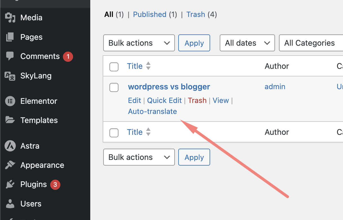Toggle the bottom select-all checkbox
343x220 pixels.
(114, 133)
